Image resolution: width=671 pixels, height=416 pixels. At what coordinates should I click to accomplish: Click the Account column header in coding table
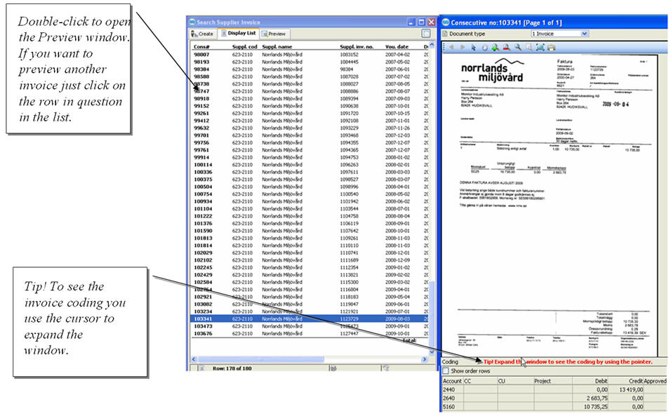tap(452, 381)
